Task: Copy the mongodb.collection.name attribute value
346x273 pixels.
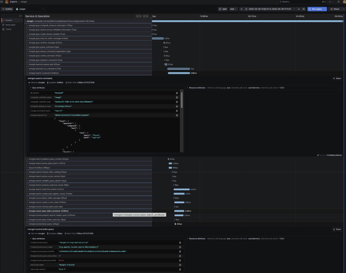Action: (177, 97)
